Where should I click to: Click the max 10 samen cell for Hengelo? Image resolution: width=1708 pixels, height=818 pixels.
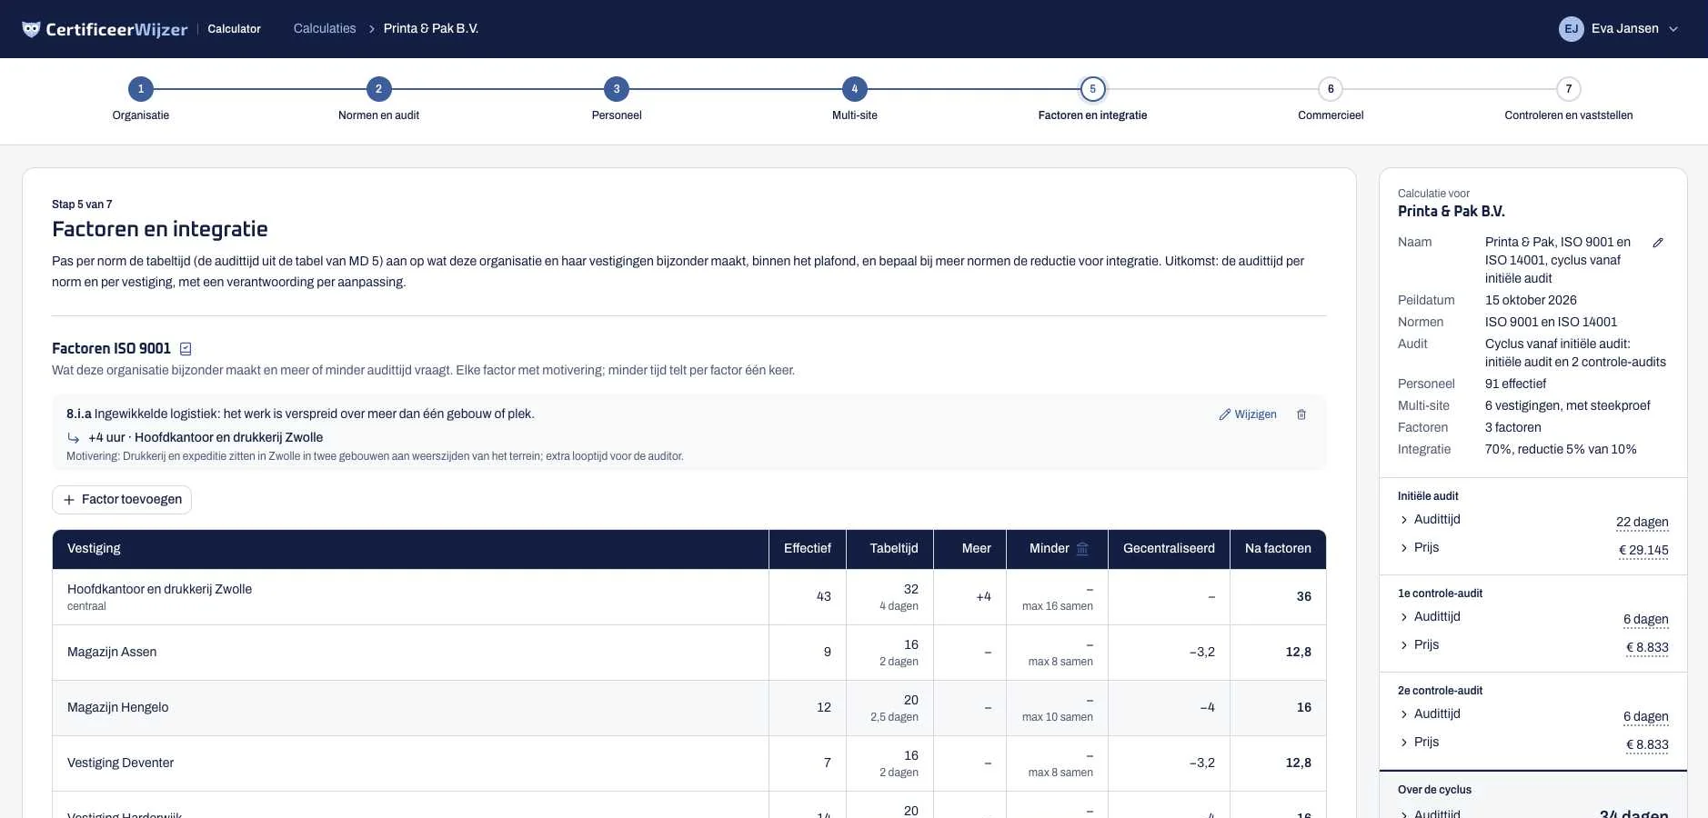point(1057,708)
